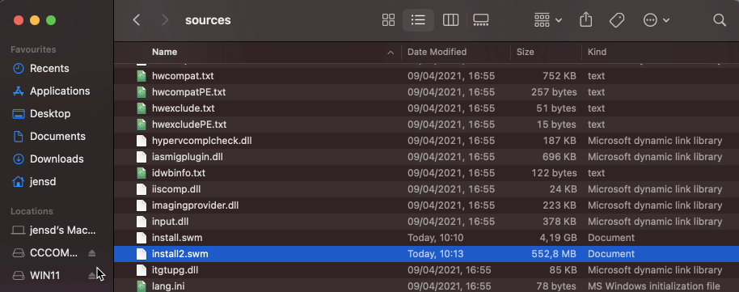Toggle sort order arrow on Name column
This screenshot has width=739, height=292.
coord(391,53)
